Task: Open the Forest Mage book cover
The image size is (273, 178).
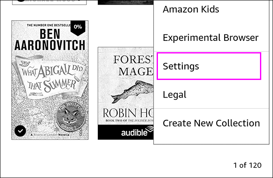Action: 125,84
